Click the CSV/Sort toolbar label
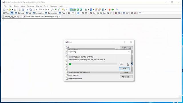 pyautogui.click(x=6, y=13)
